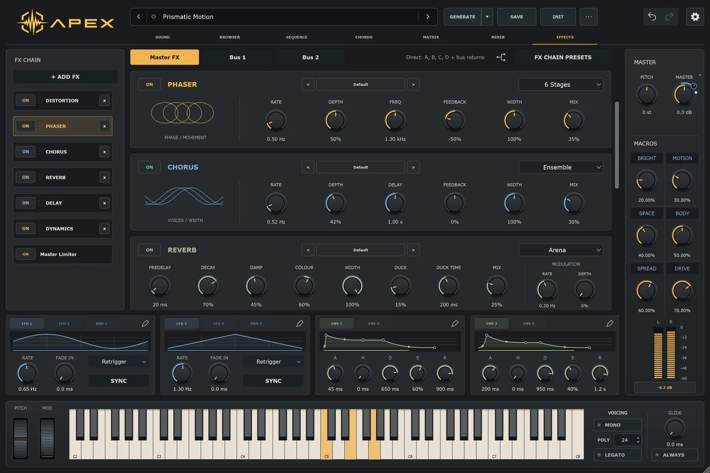
Task: Switch to the MATRIX tab
Action: (431, 37)
